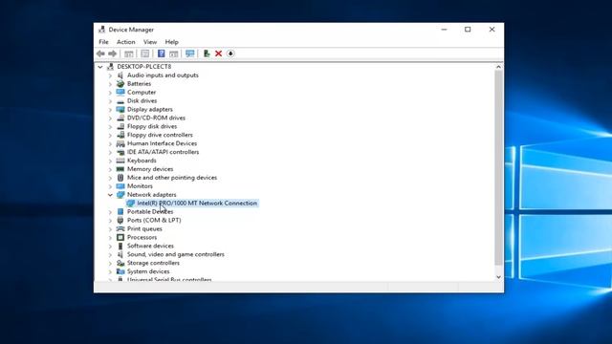Select Floppy drive controllers label
This screenshot has width=612, height=344.
point(160,135)
